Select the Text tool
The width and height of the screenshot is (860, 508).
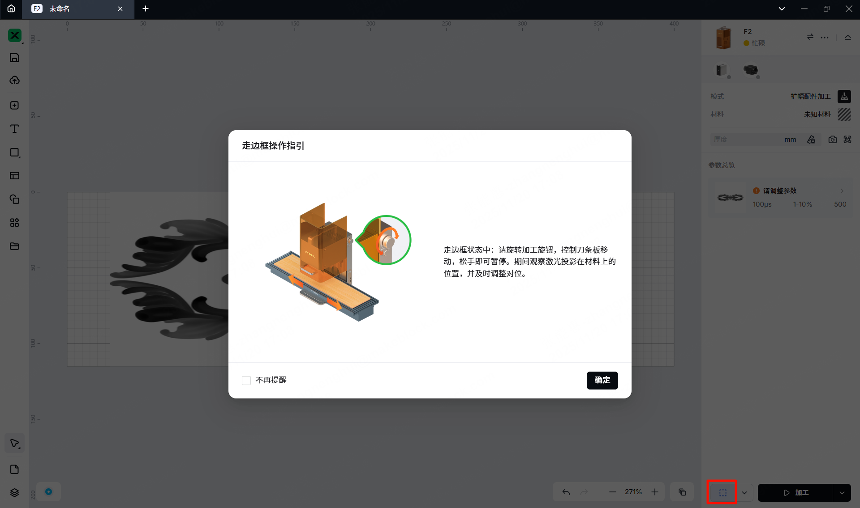coord(14,129)
